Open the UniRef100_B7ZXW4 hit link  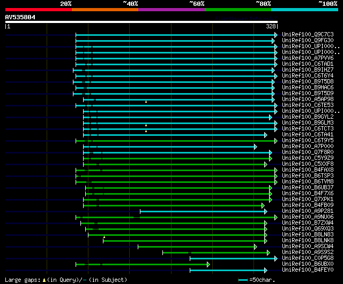click(308, 223)
